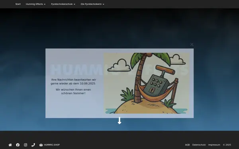Click the phone contact icon
Screen dimensions: 239x149
point(33,145)
